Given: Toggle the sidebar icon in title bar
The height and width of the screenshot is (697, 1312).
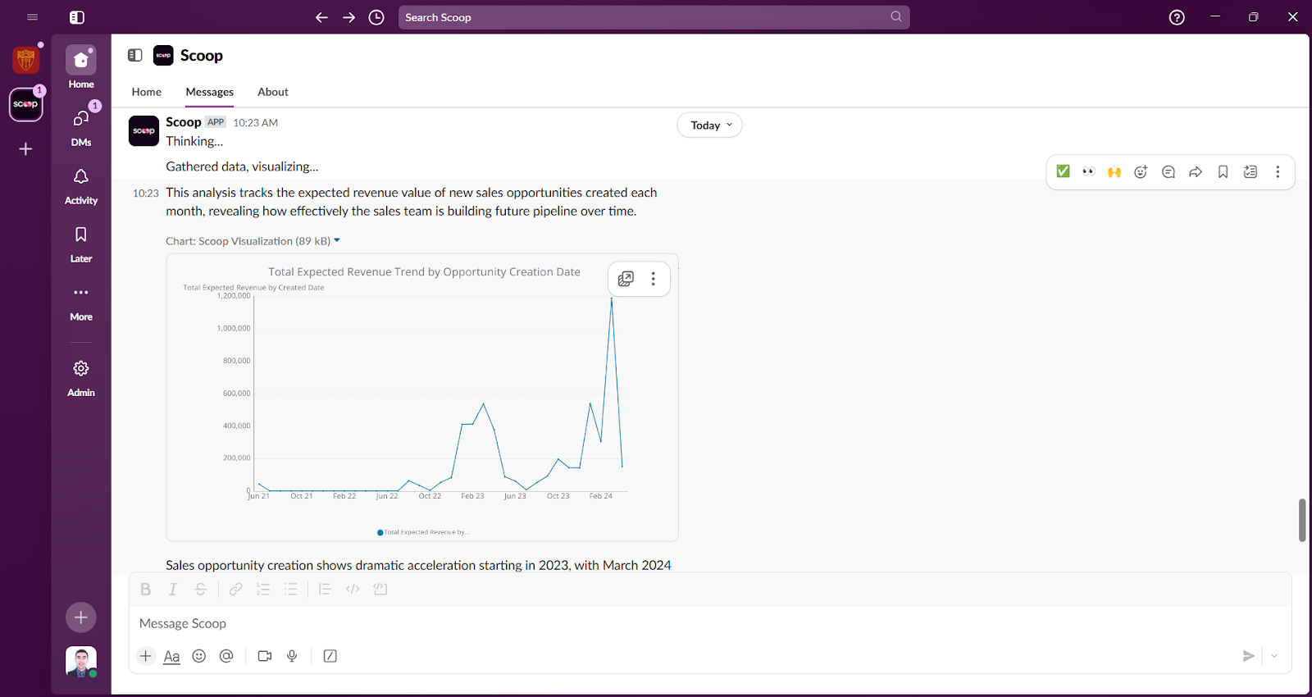Looking at the screenshot, I should [77, 17].
